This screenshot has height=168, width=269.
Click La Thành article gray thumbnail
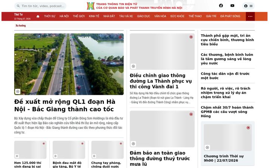point(162,52)
